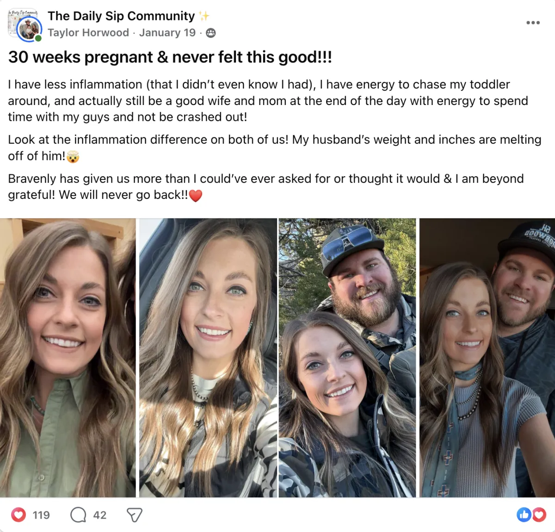Click the red heart reaction badge at the bottom right
The width and height of the screenshot is (555, 532).
(539, 514)
